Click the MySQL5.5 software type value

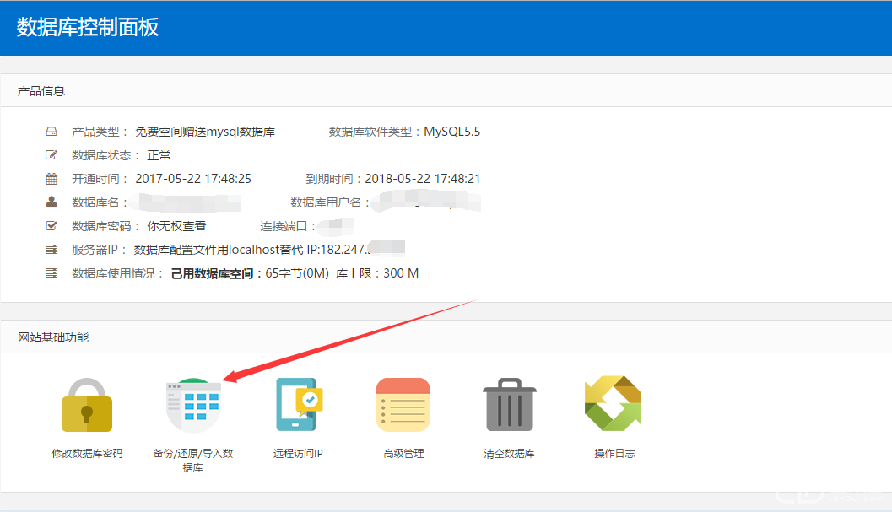coord(451,132)
